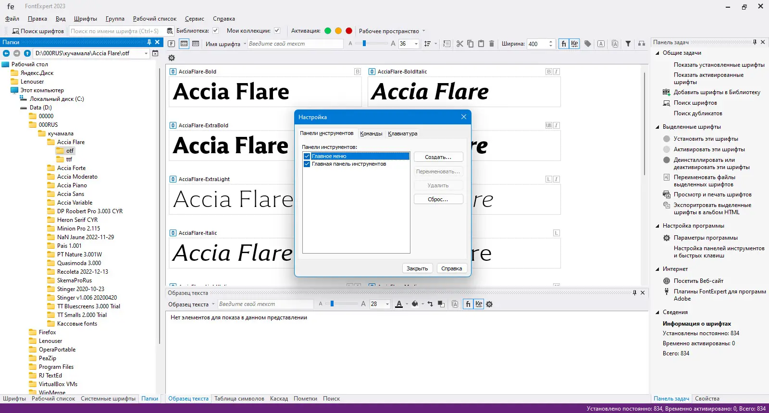Collapse the Настройка программы section

pos(657,226)
